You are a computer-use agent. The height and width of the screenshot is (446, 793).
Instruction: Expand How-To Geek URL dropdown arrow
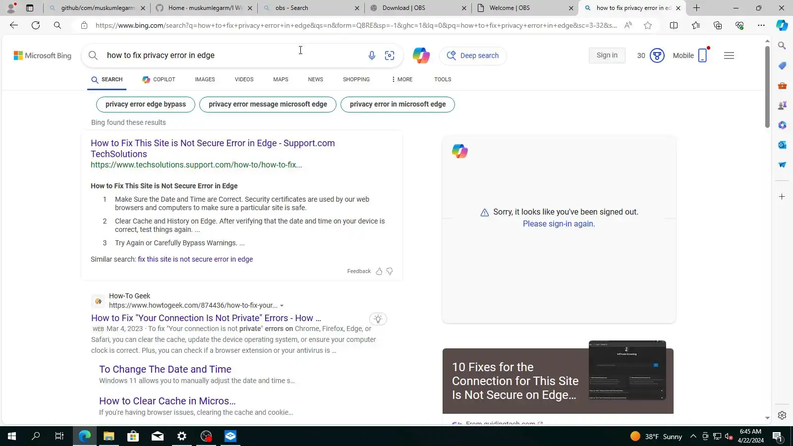pos(282,306)
